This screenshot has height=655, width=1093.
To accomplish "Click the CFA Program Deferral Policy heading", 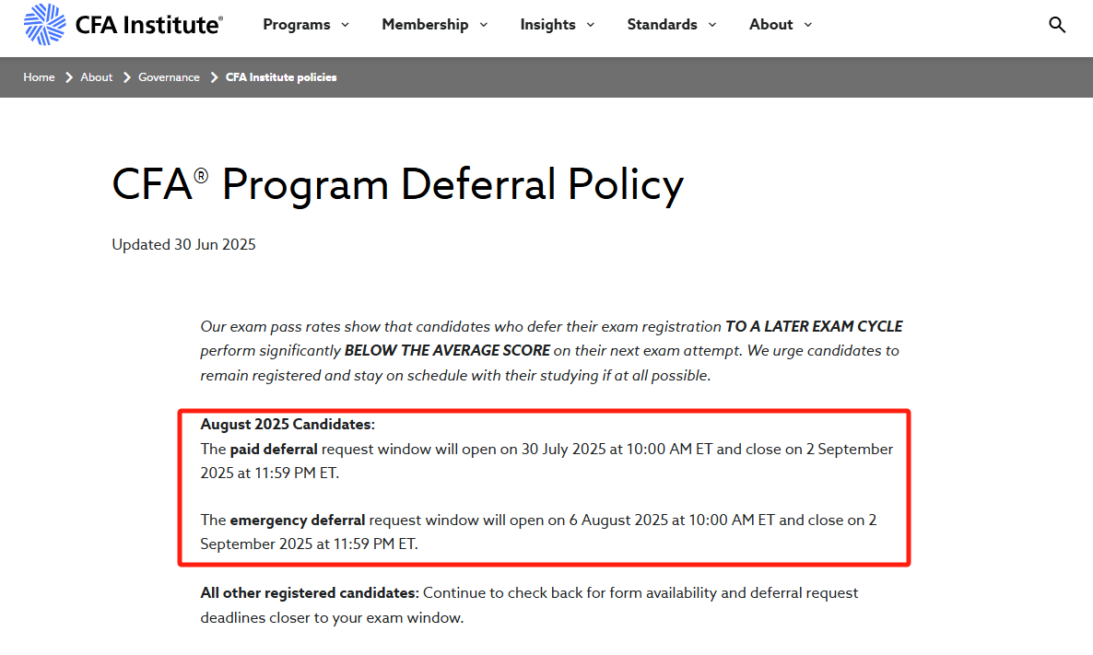I will (398, 184).
